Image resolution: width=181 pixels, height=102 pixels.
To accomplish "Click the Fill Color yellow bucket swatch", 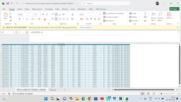I will click(39, 19).
